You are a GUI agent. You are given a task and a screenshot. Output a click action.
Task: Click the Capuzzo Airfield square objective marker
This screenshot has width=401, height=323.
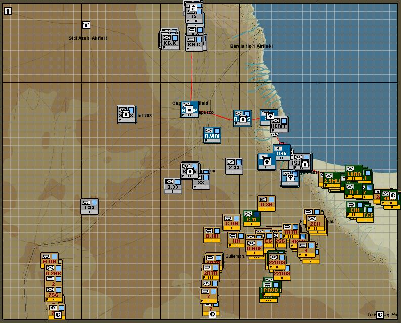coord(189,110)
